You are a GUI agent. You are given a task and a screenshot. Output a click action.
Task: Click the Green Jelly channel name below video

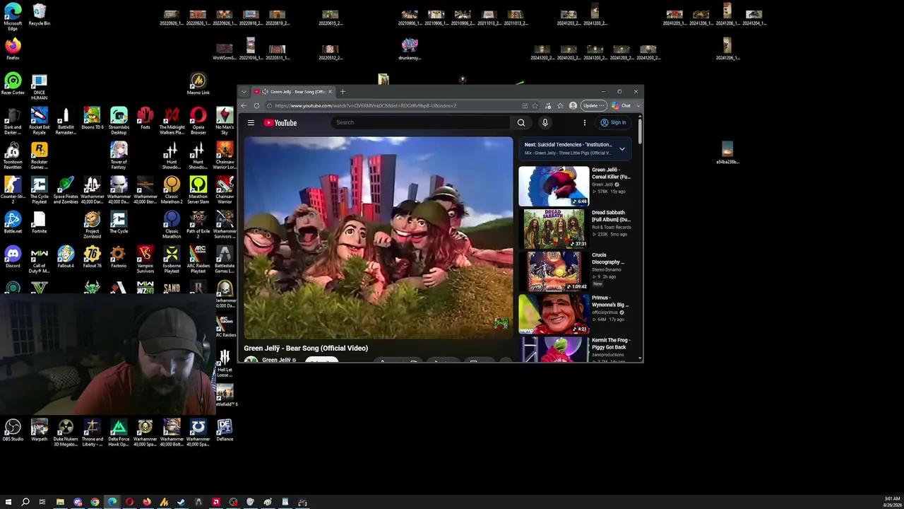pyautogui.click(x=276, y=360)
